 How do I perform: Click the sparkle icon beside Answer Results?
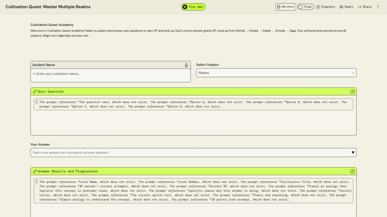tap(35, 171)
